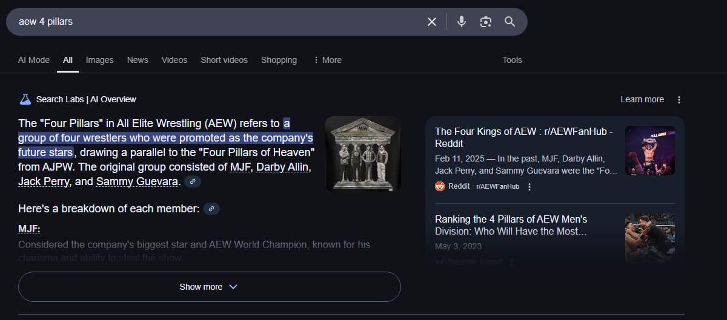The image size is (727, 320).
Task: Click the magnifying glass search icon
Action: tap(510, 22)
